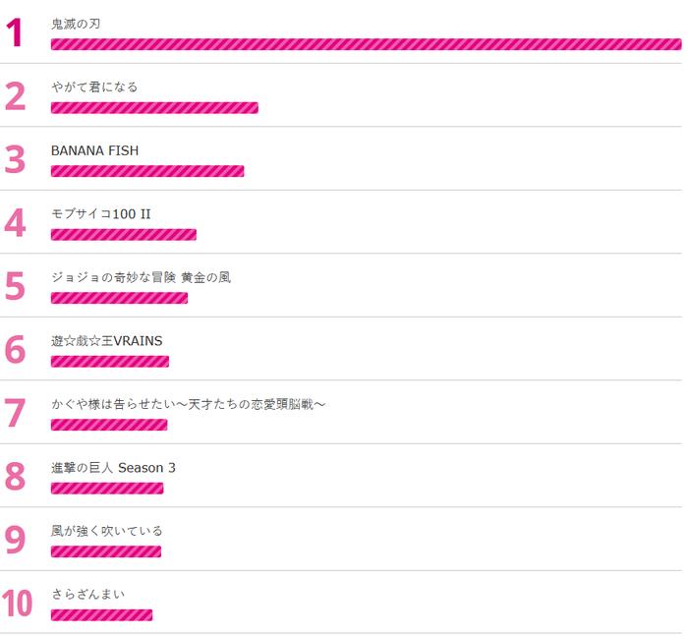Click the 風が強く吹いている title
The height and width of the screenshot is (636, 688).
click(106, 531)
